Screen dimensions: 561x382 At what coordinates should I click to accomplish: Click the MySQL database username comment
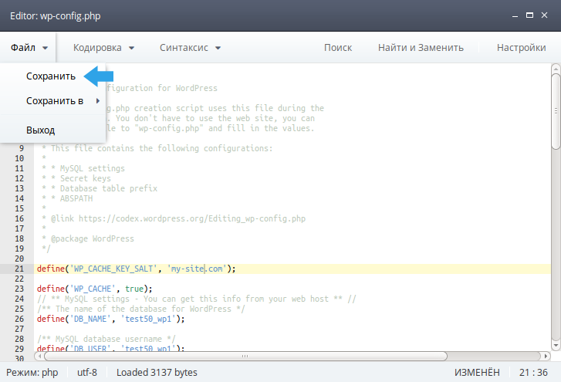(106, 339)
